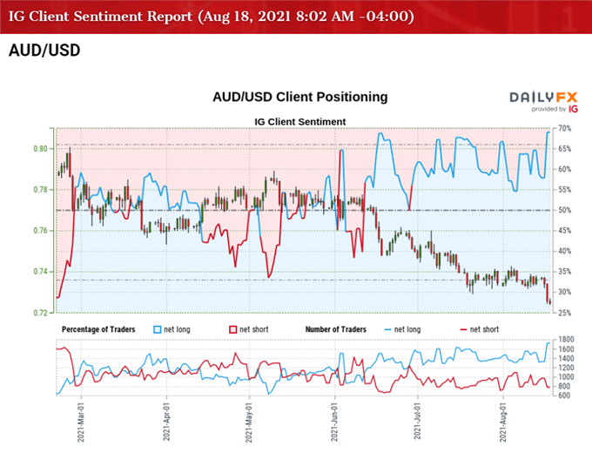Image resolution: width=592 pixels, height=453 pixels.
Task: Click the 1400 traders axis label
Action: (x=566, y=358)
